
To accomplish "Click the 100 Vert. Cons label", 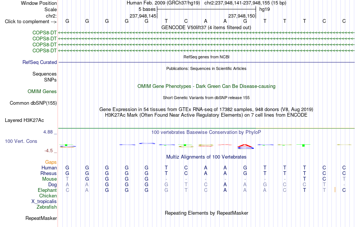I will pos(21,141).
